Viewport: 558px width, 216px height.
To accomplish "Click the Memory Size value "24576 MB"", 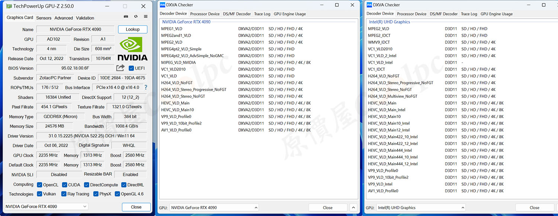I will point(55,126).
